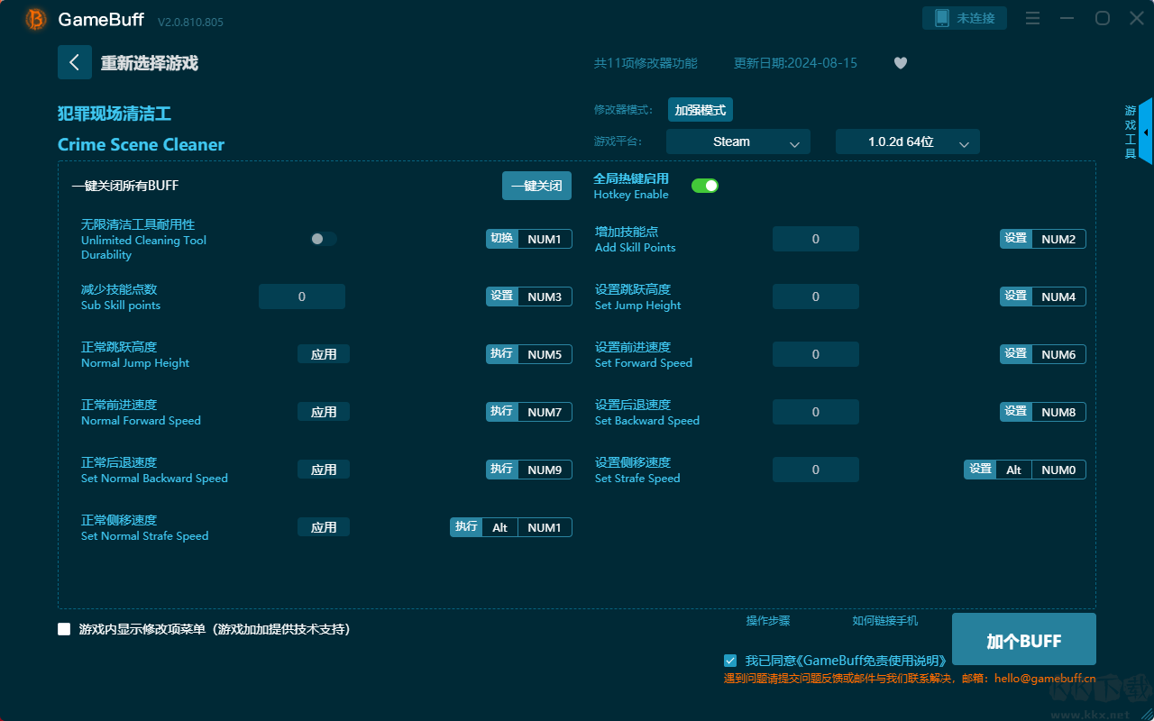Click the Crime Scene Cleaner title
This screenshot has height=721, width=1154.
point(141,145)
